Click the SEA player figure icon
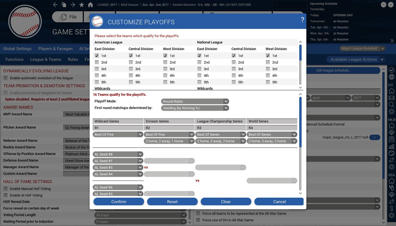This screenshot has height=226, width=396. [x=392, y=188]
